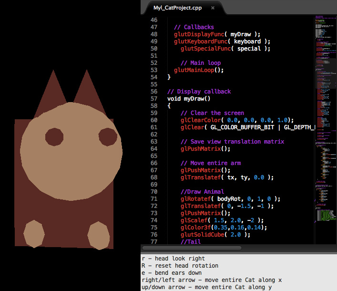The width and height of the screenshot is (337, 291).
Task: Place cursor on the glClearColor line
Action: 237,120
